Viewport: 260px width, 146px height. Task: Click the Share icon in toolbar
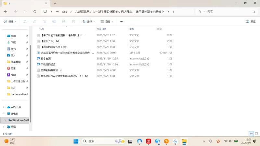tap(64, 21)
